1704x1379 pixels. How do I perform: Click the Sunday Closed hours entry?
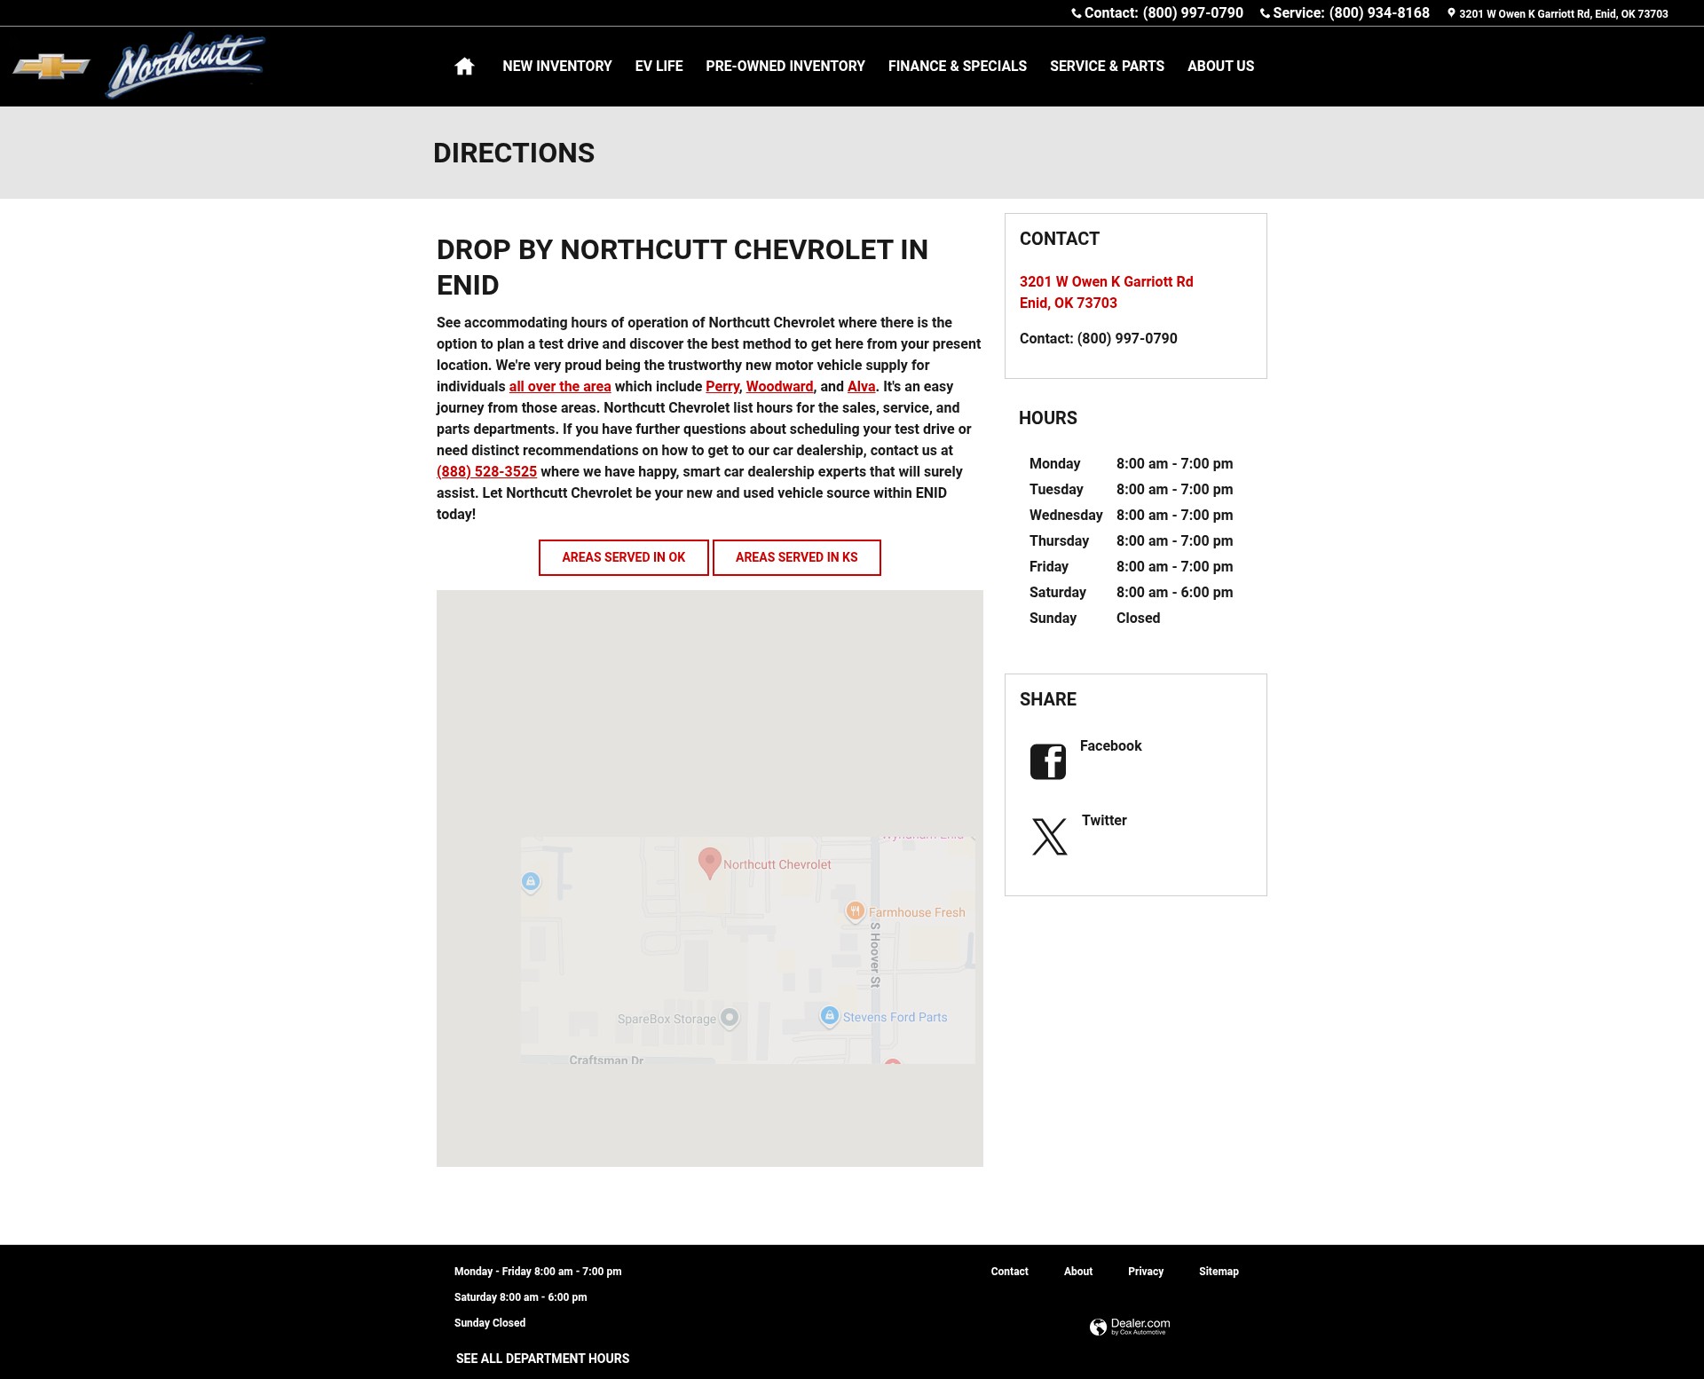coord(1094,619)
